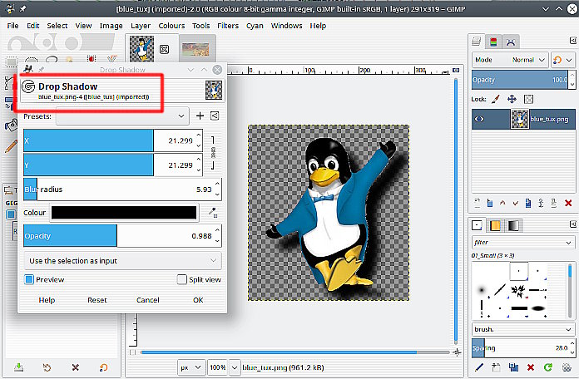Switch to the Gradients tab

(x=513, y=225)
